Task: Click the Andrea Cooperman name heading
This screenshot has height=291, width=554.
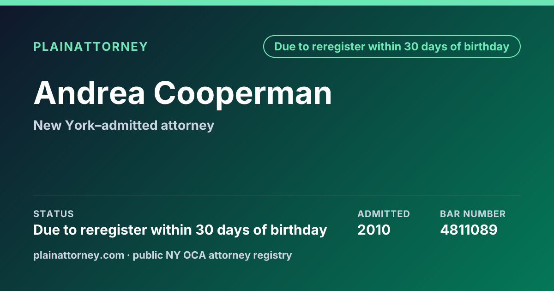Action: tap(183, 93)
